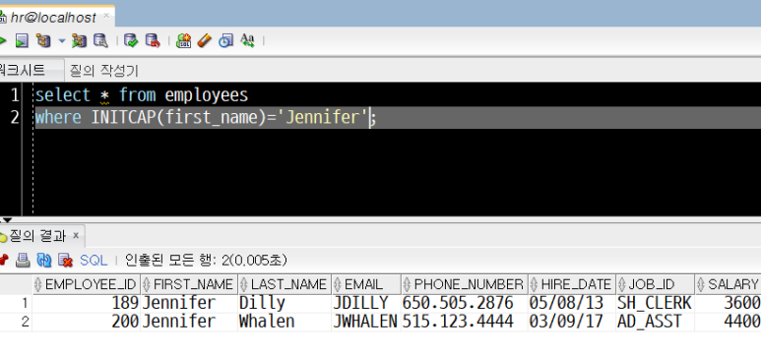Pin the query result with the pin icon
The height and width of the screenshot is (356, 761).
[x=3, y=261]
